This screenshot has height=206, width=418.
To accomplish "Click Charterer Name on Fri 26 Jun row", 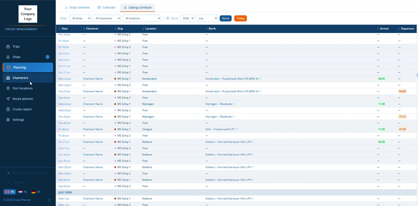I will (93, 129).
